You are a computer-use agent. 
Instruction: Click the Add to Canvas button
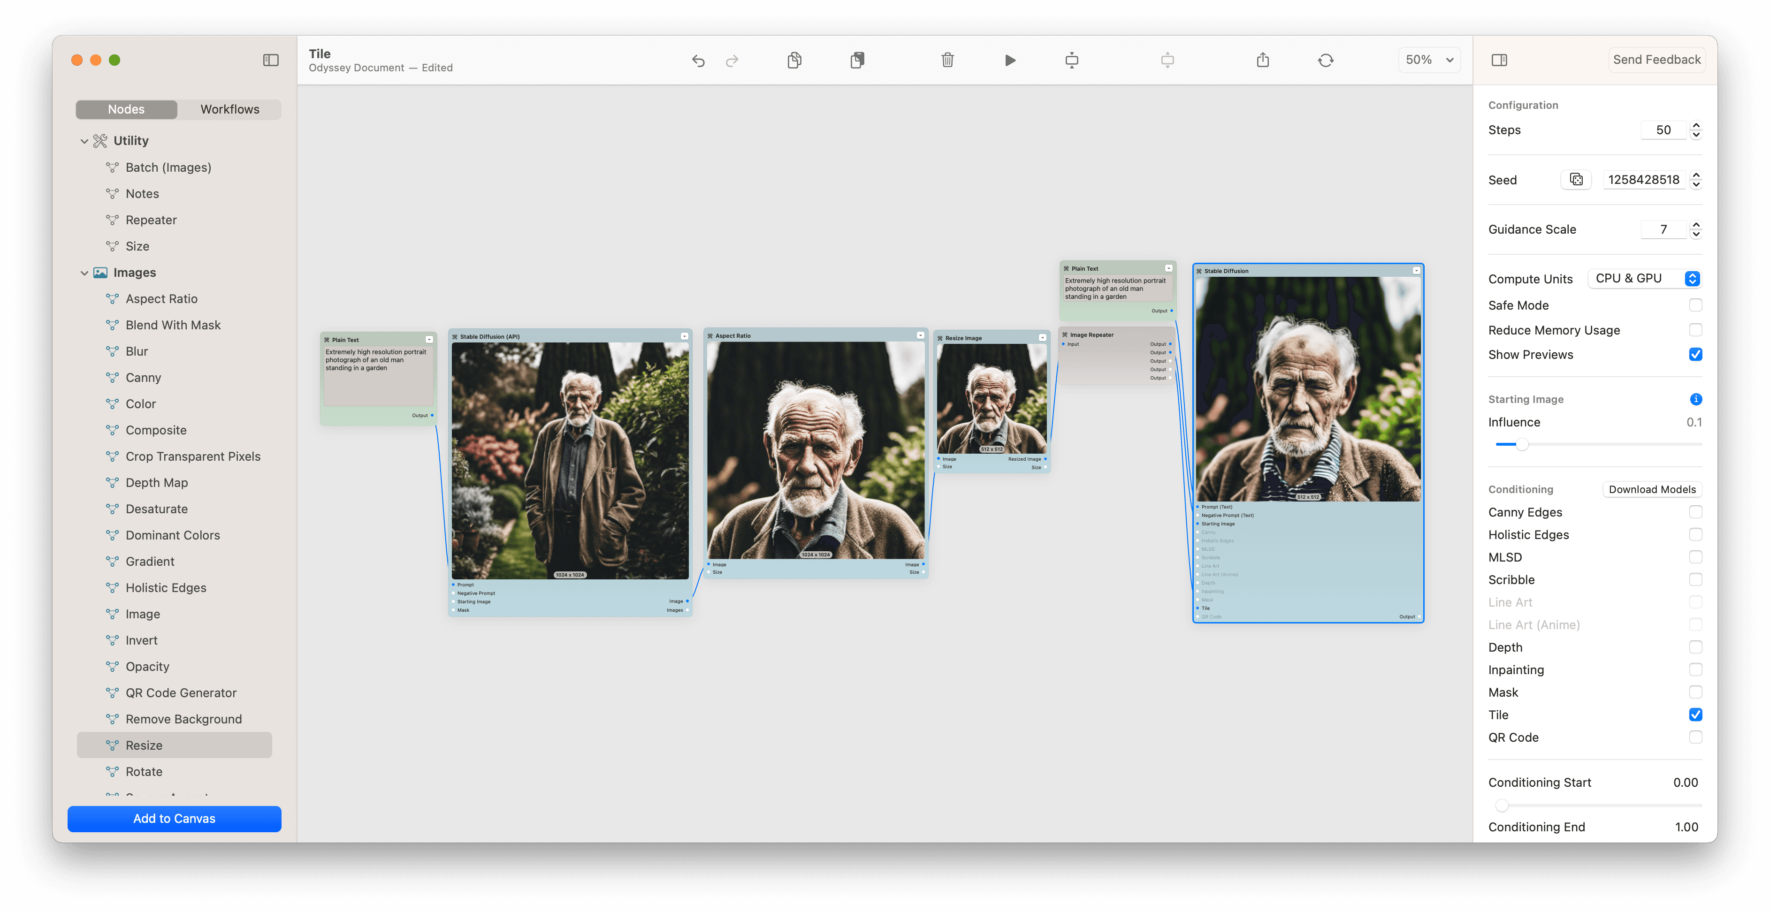[x=174, y=819]
